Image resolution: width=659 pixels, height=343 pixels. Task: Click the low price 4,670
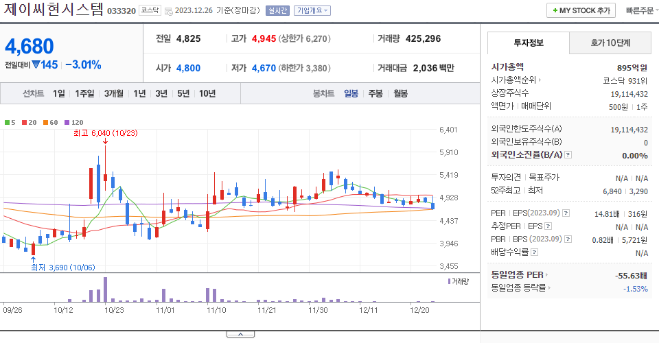pyautogui.click(x=264, y=68)
